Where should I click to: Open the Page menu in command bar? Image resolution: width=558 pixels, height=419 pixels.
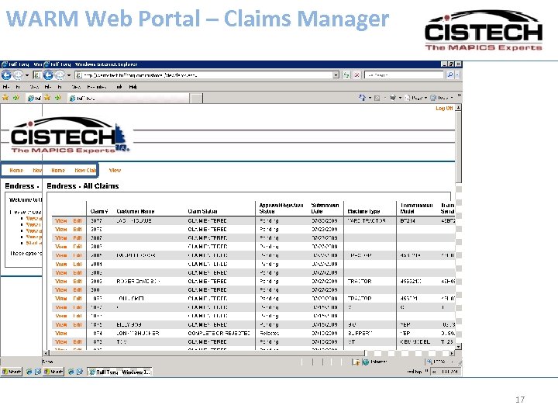(x=416, y=98)
